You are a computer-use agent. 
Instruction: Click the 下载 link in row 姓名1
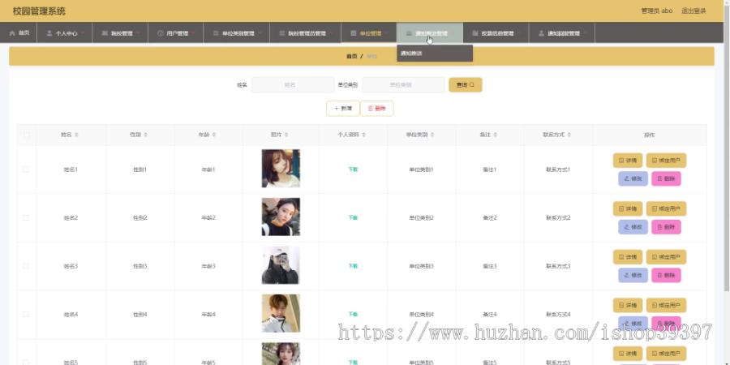click(x=353, y=170)
